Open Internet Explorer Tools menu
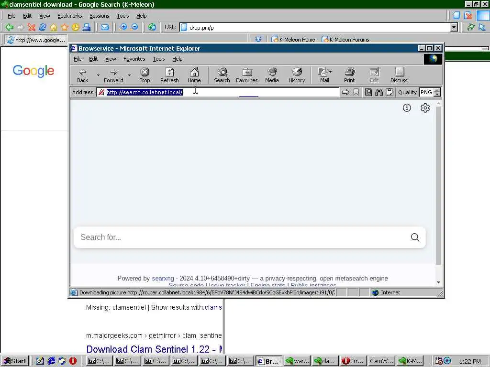This screenshot has width=490, height=367. point(159,59)
